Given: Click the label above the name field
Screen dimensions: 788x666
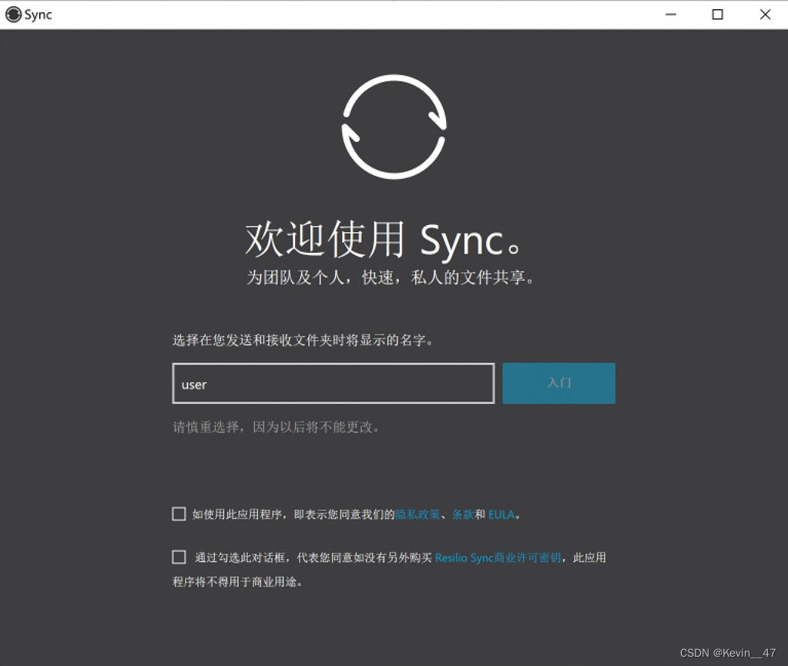Looking at the screenshot, I should tap(303, 340).
